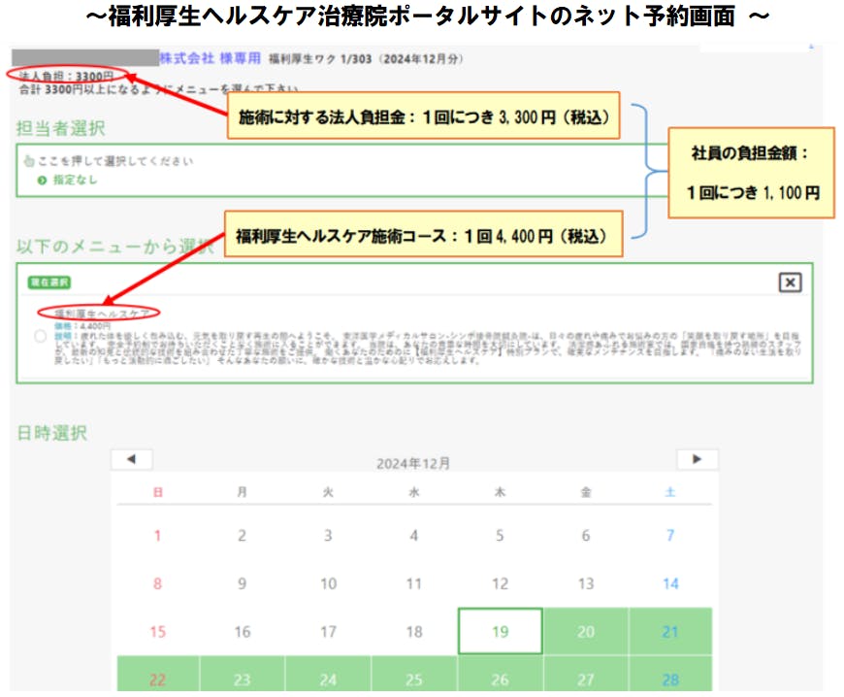Image resolution: width=844 pixels, height=697 pixels.
Task: Pick Sunday December 22 on calendar
Action: click(158, 680)
